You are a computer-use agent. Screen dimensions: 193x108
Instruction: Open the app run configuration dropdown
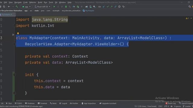point(26,7)
